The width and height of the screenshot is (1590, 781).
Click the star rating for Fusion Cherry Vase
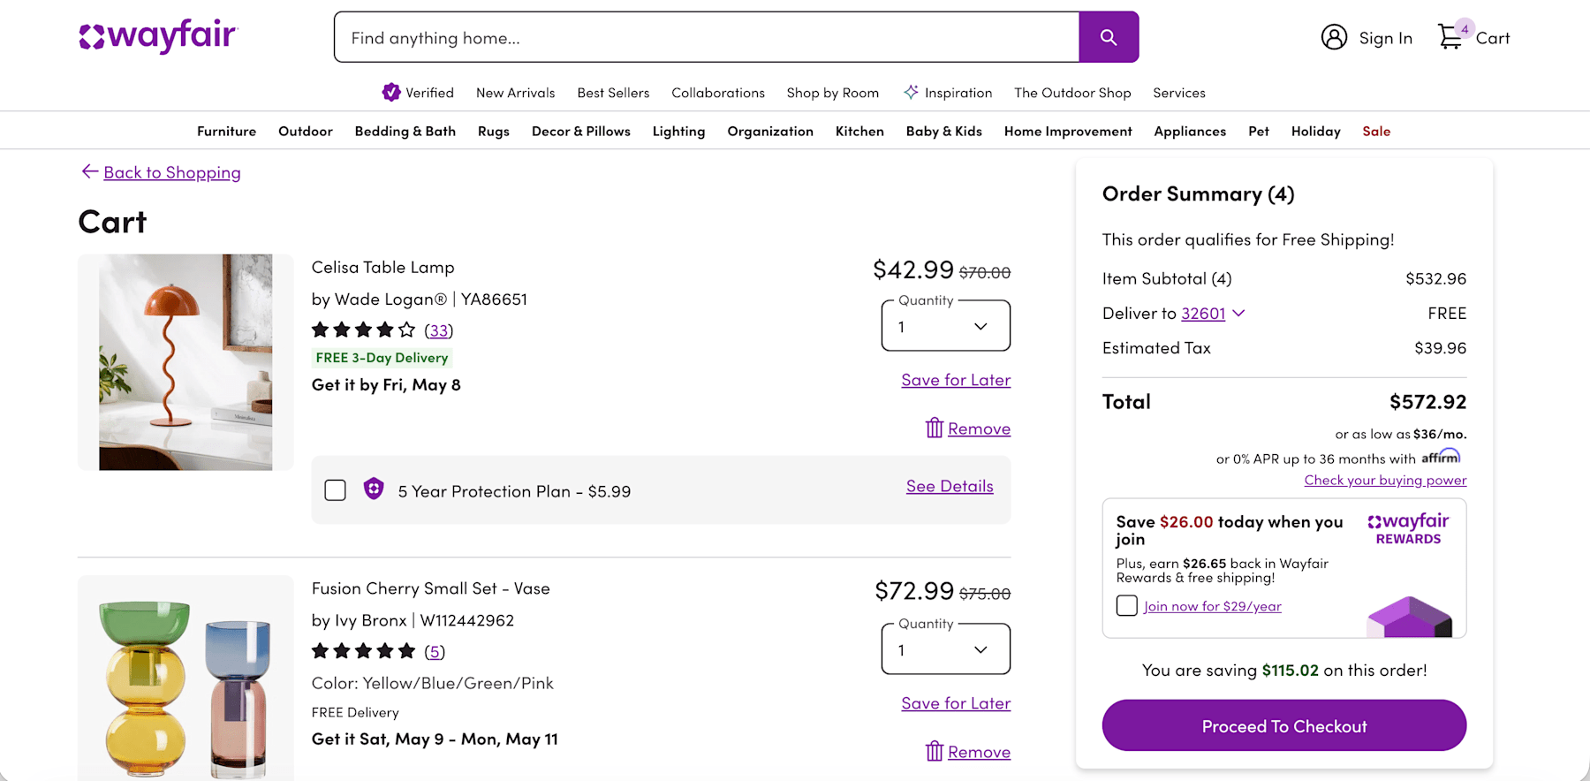363,652
